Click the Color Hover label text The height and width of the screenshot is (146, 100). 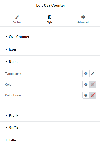point(13,95)
